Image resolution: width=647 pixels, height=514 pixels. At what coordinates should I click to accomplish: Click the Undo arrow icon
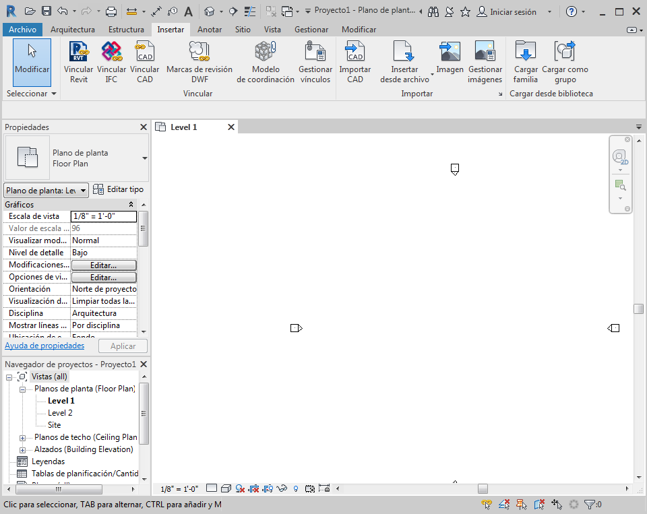[62, 11]
